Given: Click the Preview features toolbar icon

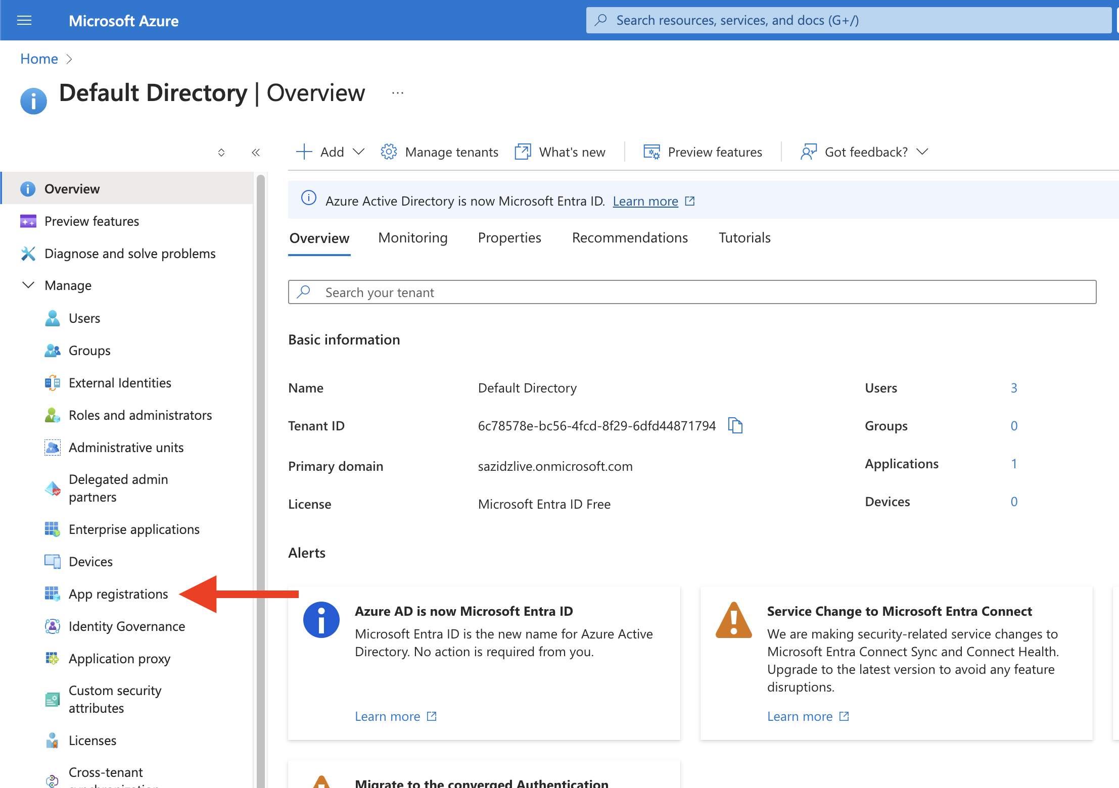Looking at the screenshot, I should coord(651,152).
